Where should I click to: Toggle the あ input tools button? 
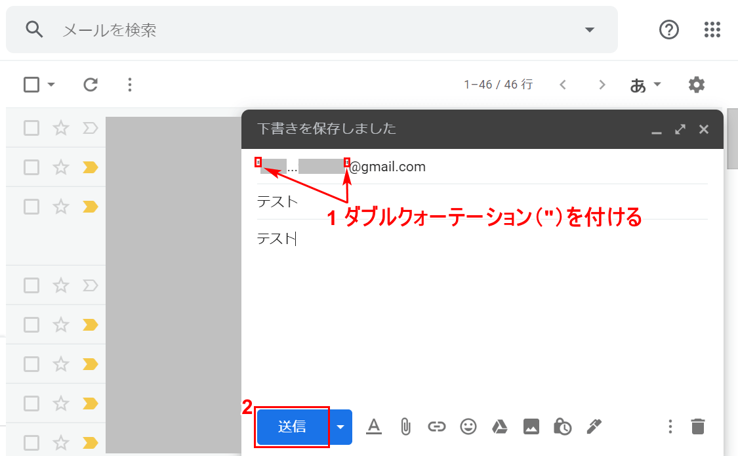[638, 85]
